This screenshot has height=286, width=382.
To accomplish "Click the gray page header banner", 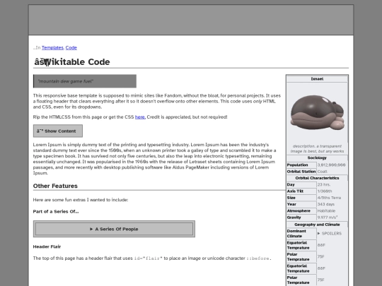I will 191,20.
